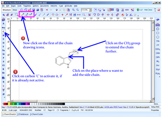This screenshot has width=162, height=118.
Task: Click vertical scrollbar down arrow
Action: 153,98
